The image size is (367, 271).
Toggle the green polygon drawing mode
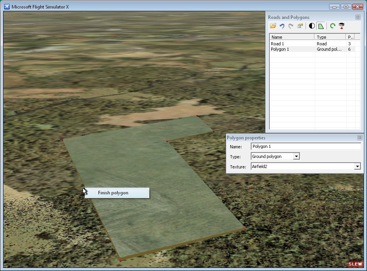tap(321, 26)
